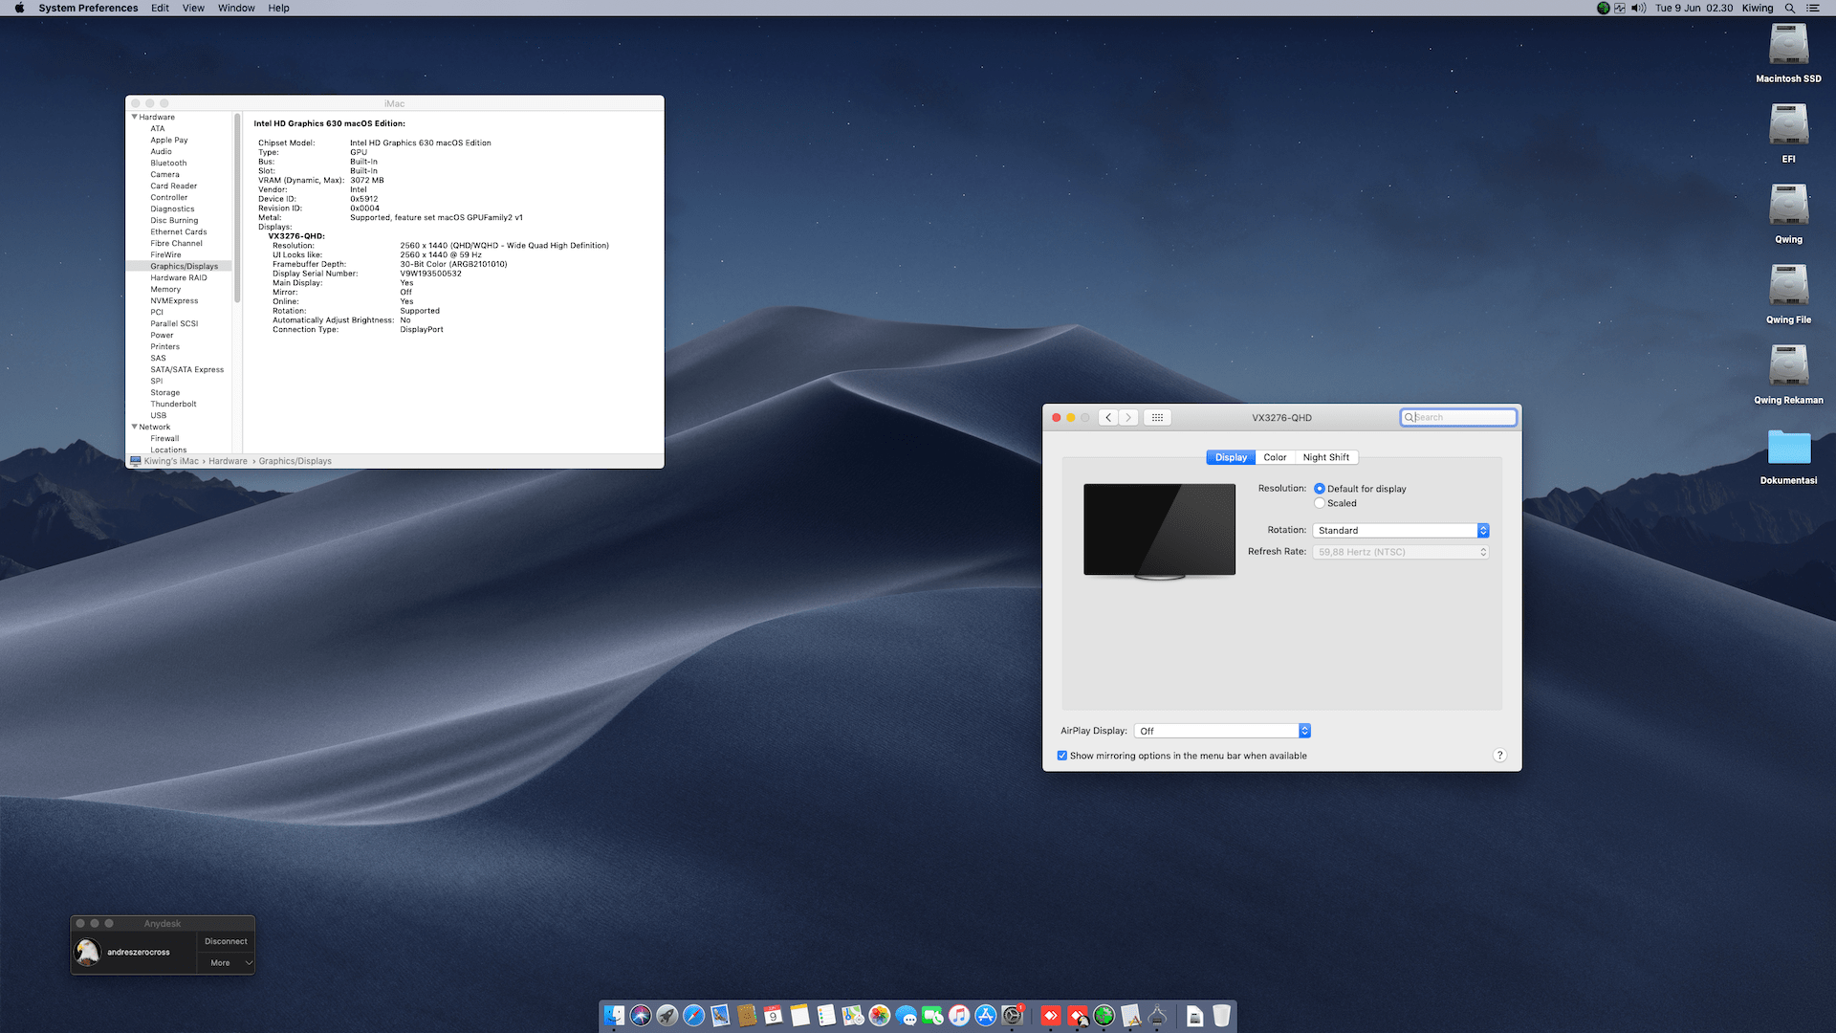1836x1033 pixels.
Task: Expand the More menu in Anydesk
Action: tap(226, 963)
